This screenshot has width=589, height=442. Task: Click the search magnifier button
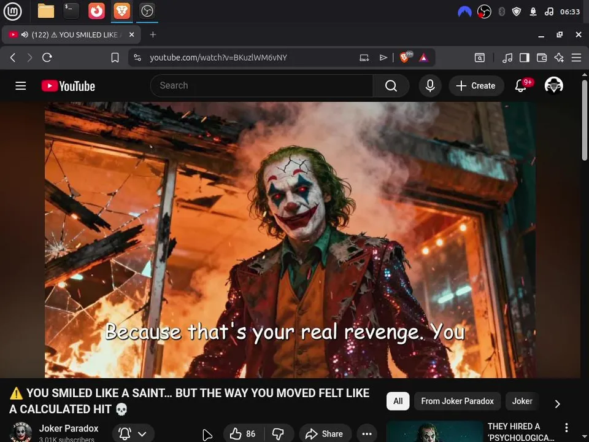[x=391, y=86]
